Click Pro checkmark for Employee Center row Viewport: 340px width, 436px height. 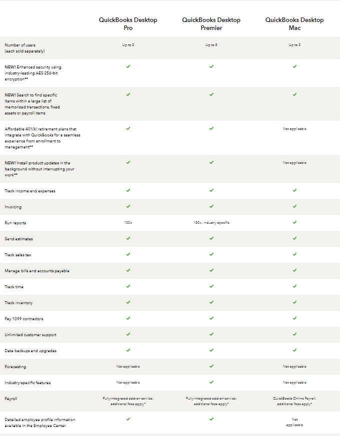click(128, 419)
